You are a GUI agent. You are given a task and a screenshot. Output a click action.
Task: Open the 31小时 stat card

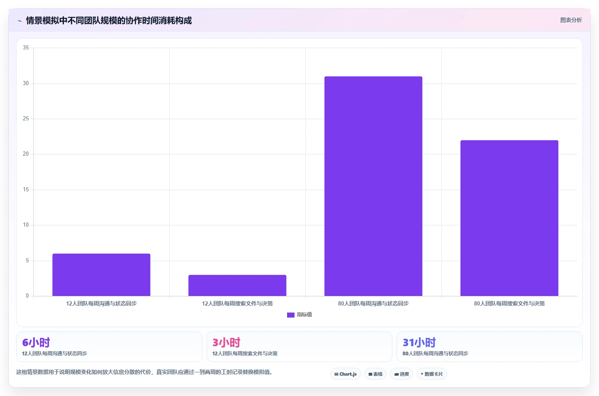[489, 347]
